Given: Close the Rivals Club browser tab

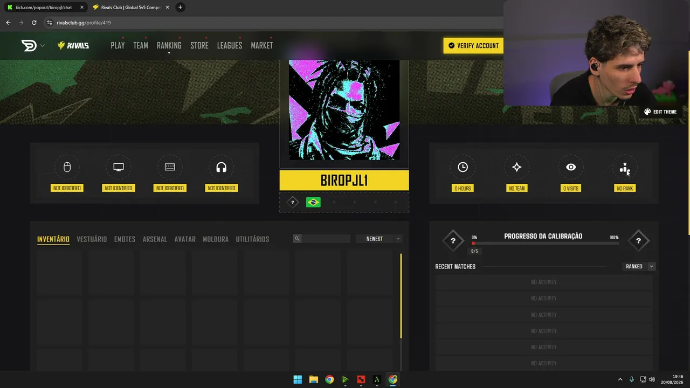Looking at the screenshot, I should coord(168,8).
